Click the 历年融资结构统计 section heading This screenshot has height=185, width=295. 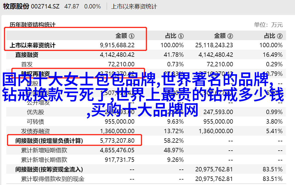tap(33, 25)
